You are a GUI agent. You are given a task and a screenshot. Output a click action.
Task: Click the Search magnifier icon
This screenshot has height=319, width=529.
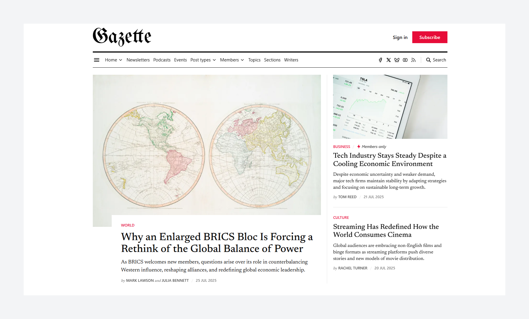[x=428, y=60]
